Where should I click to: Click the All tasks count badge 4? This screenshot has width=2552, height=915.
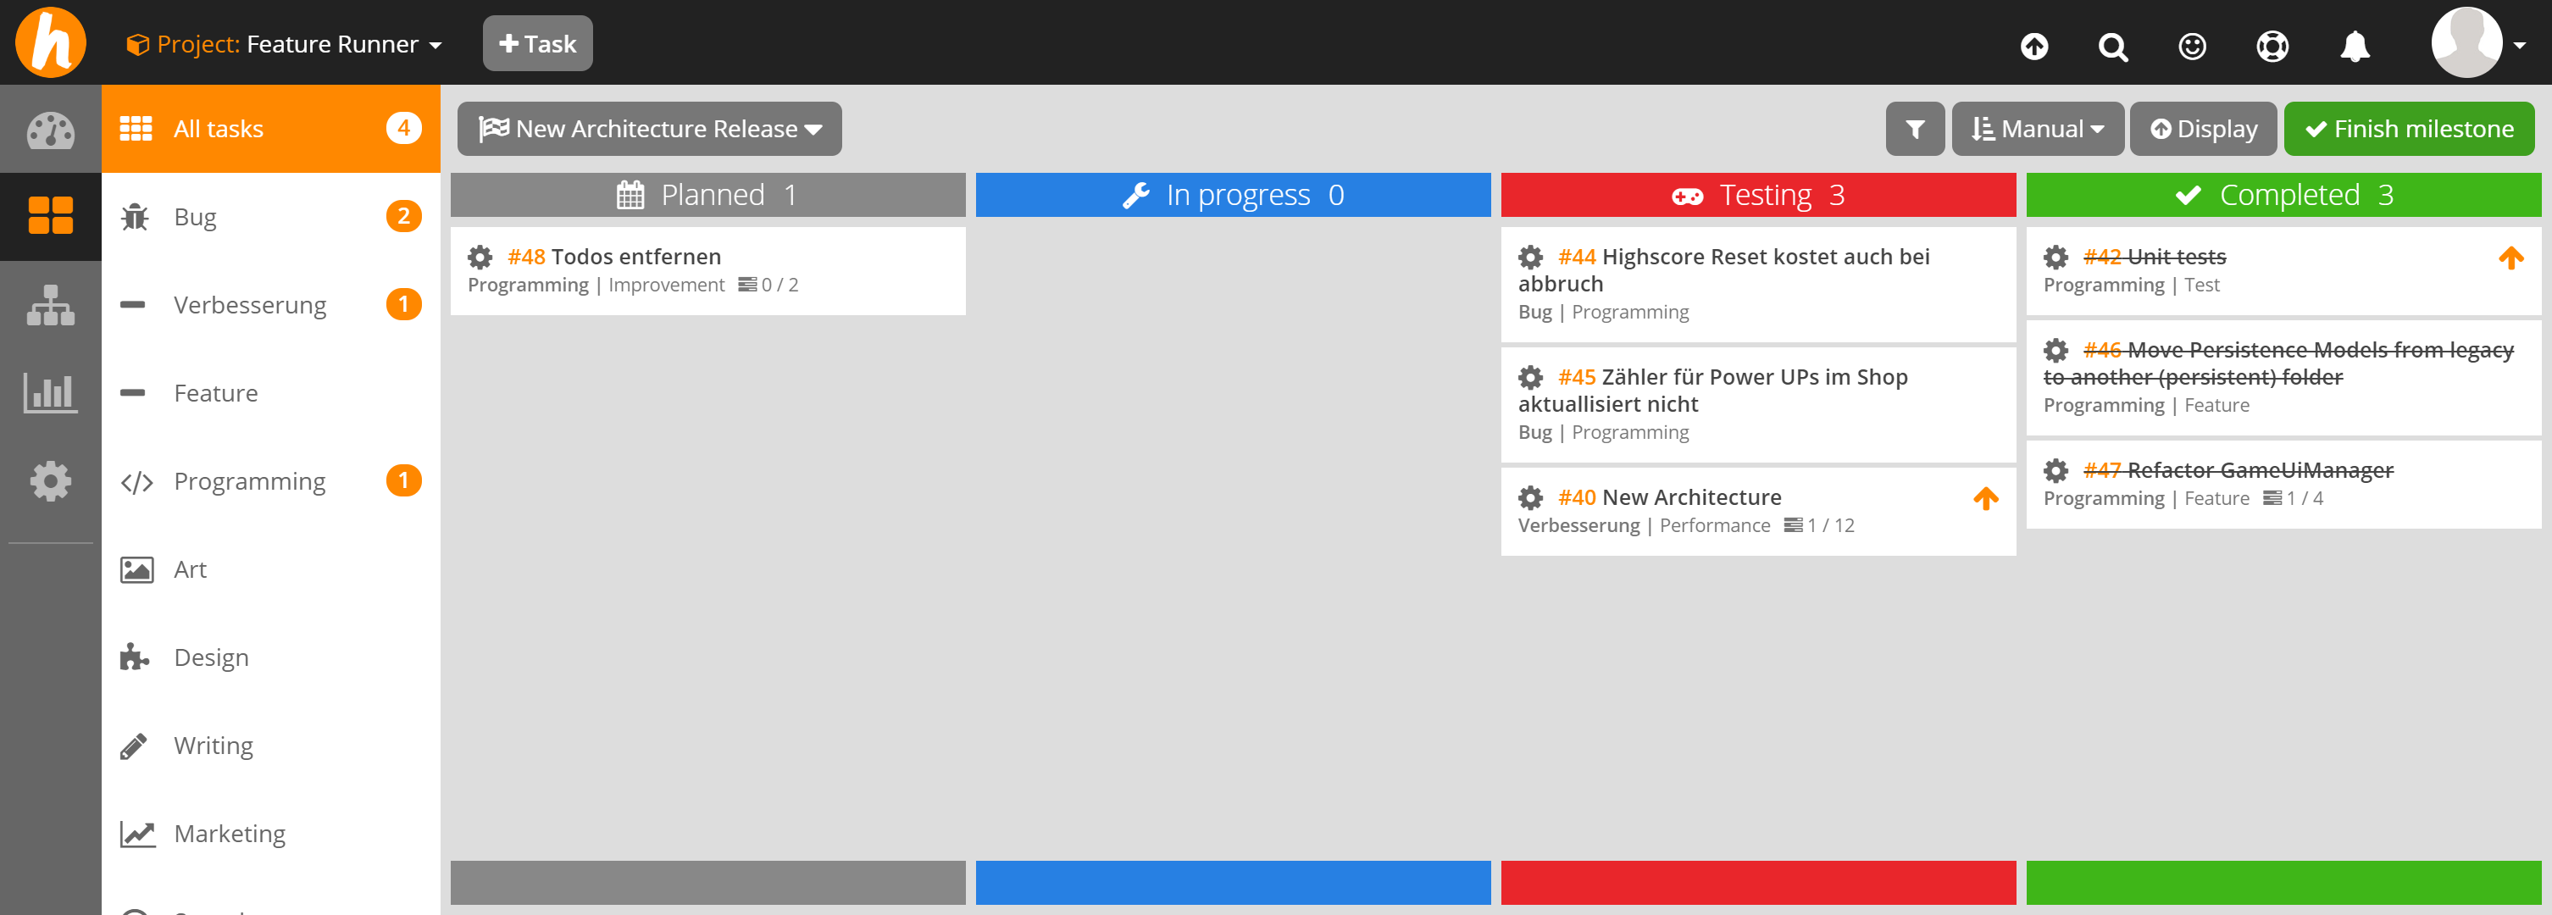click(x=403, y=128)
